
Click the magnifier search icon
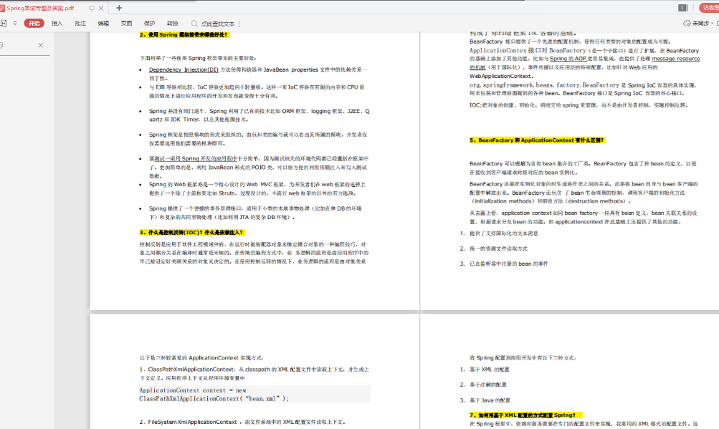(194, 24)
